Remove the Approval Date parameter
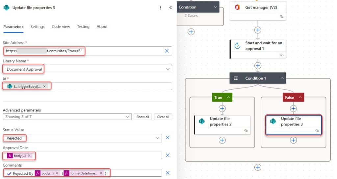337x179 pixels. pos(168,155)
